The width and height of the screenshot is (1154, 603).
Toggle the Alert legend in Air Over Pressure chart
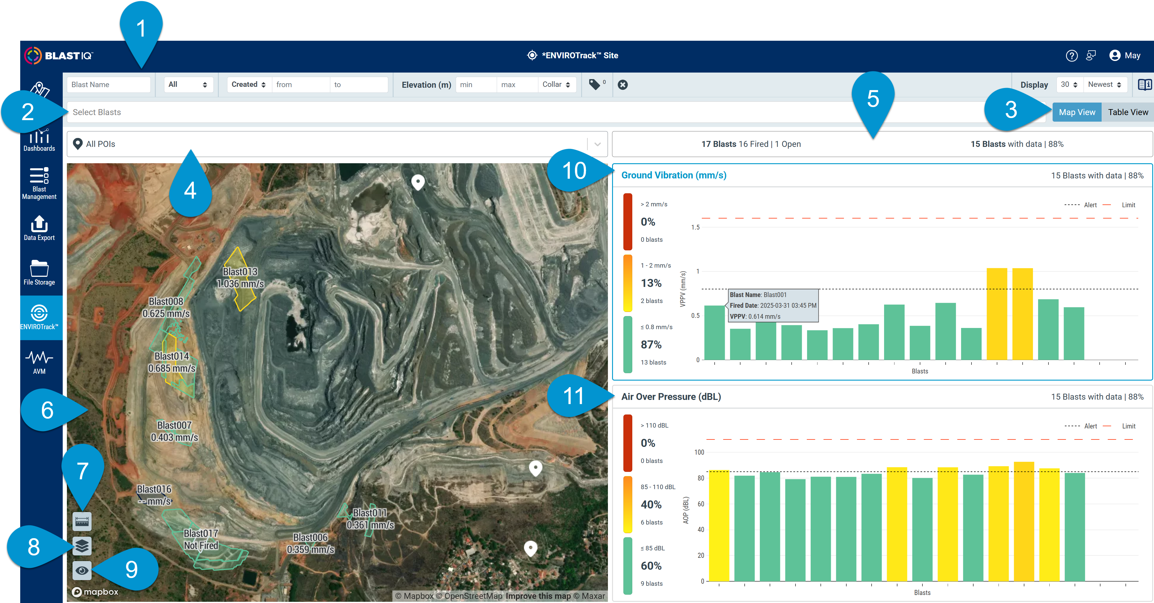1081,426
